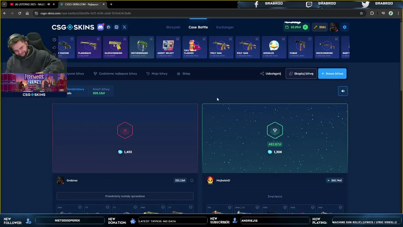The image size is (403, 227).
Task: Click the user avatar in header
Action: 334,27
